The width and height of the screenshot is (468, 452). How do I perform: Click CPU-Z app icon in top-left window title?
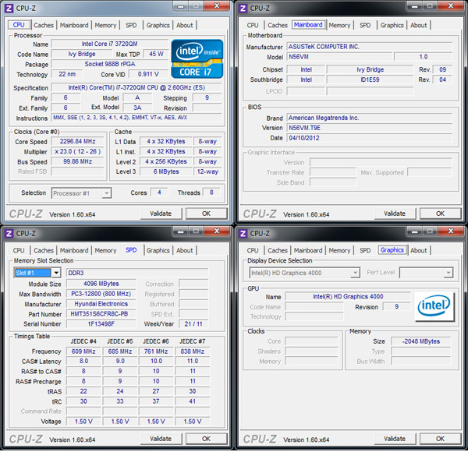9,9
